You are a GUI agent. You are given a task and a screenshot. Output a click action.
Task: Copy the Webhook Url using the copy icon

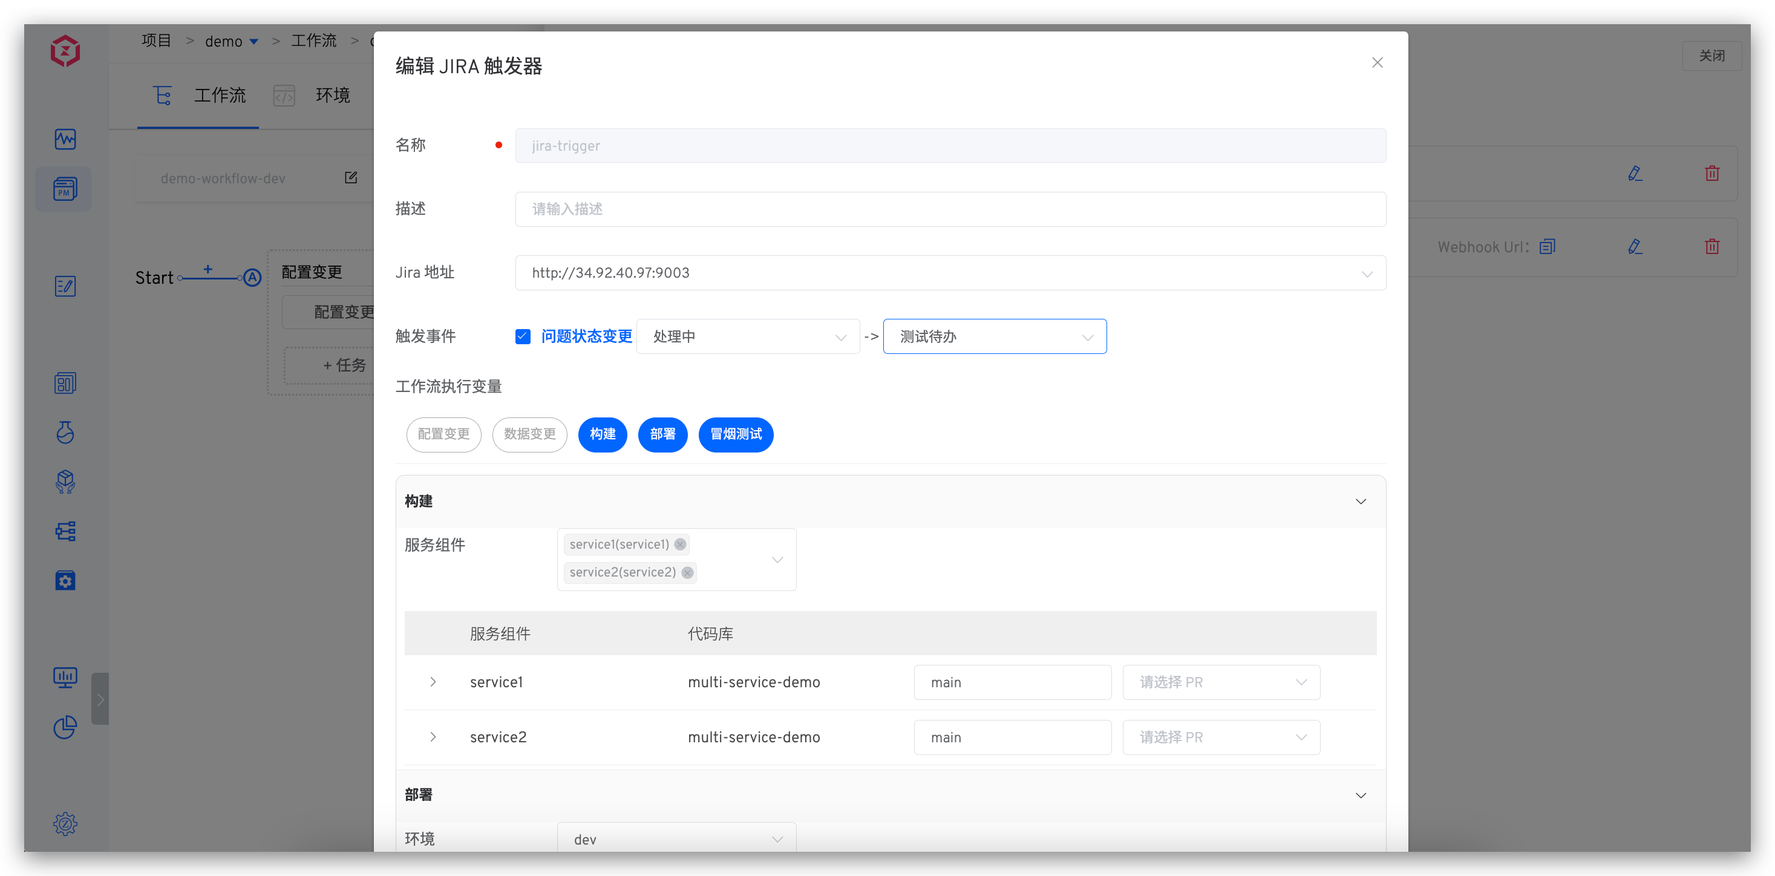[1548, 246]
